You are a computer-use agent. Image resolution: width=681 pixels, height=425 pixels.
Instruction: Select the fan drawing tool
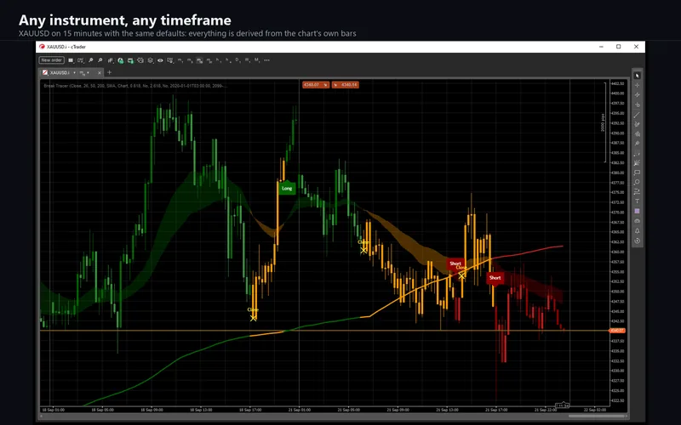point(637,163)
